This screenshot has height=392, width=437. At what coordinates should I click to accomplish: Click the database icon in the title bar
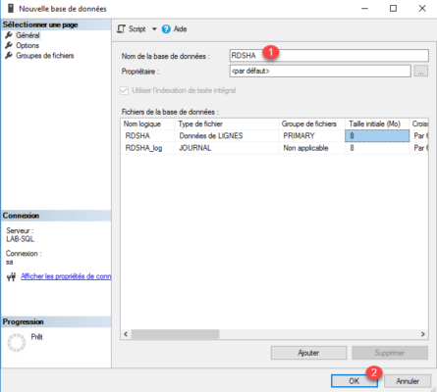pyautogui.click(x=11, y=9)
